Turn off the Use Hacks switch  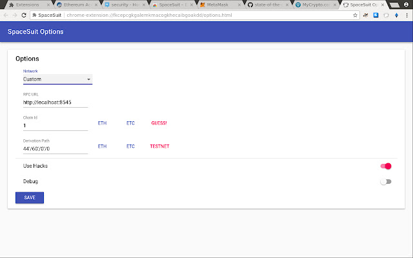click(x=386, y=166)
